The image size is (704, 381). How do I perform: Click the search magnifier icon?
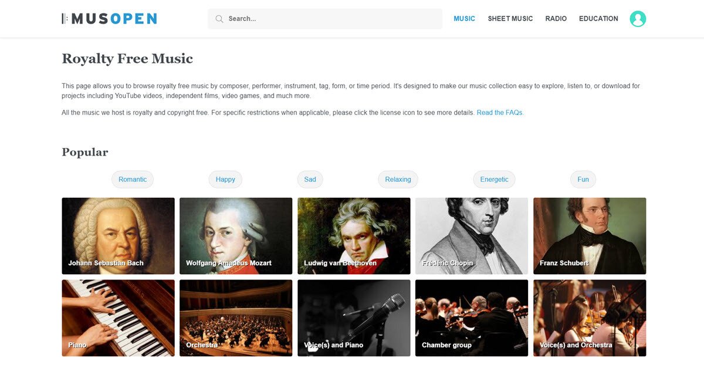219,19
